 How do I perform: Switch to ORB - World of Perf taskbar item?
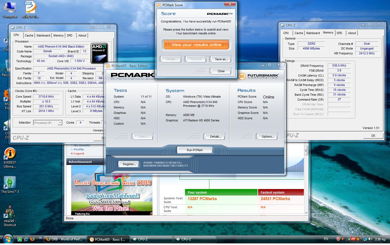tap(65, 239)
